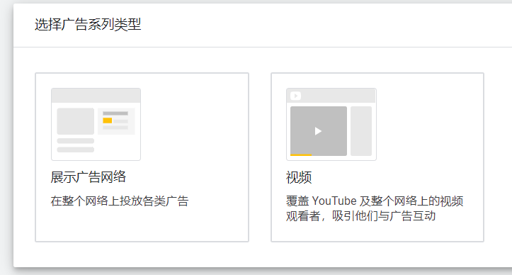Select the 展示广告网络 campaign type card
The image size is (512, 275).
tap(142, 157)
